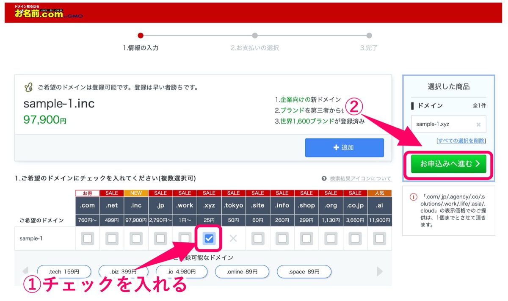Check the .work box for sample-1
508x301 pixels.
(x=185, y=239)
